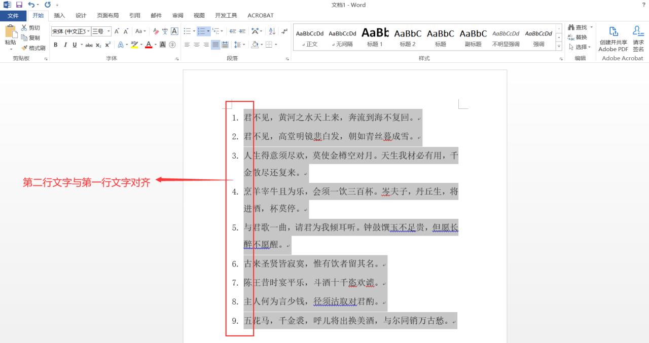
Task: Toggle character shading gray A
Action: click(x=163, y=45)
